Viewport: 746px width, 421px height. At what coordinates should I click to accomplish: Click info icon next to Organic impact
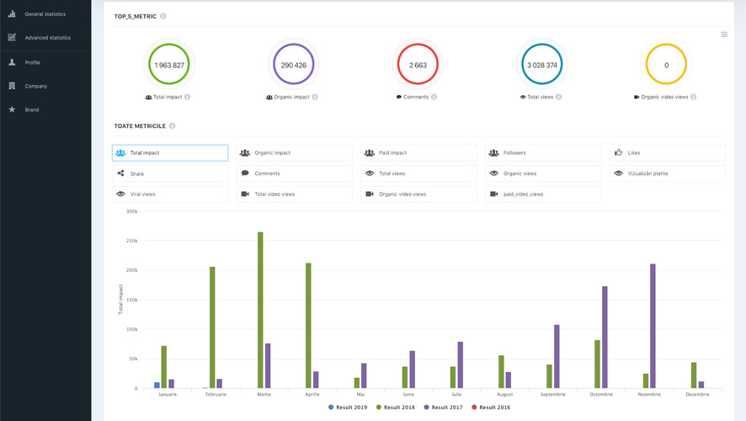tap(315, 97)
